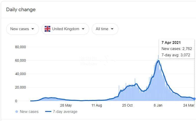This screenshot has height=121, width=196.
Task: Click the 11 Aug axis label
Action: click(x=96, y=106)
